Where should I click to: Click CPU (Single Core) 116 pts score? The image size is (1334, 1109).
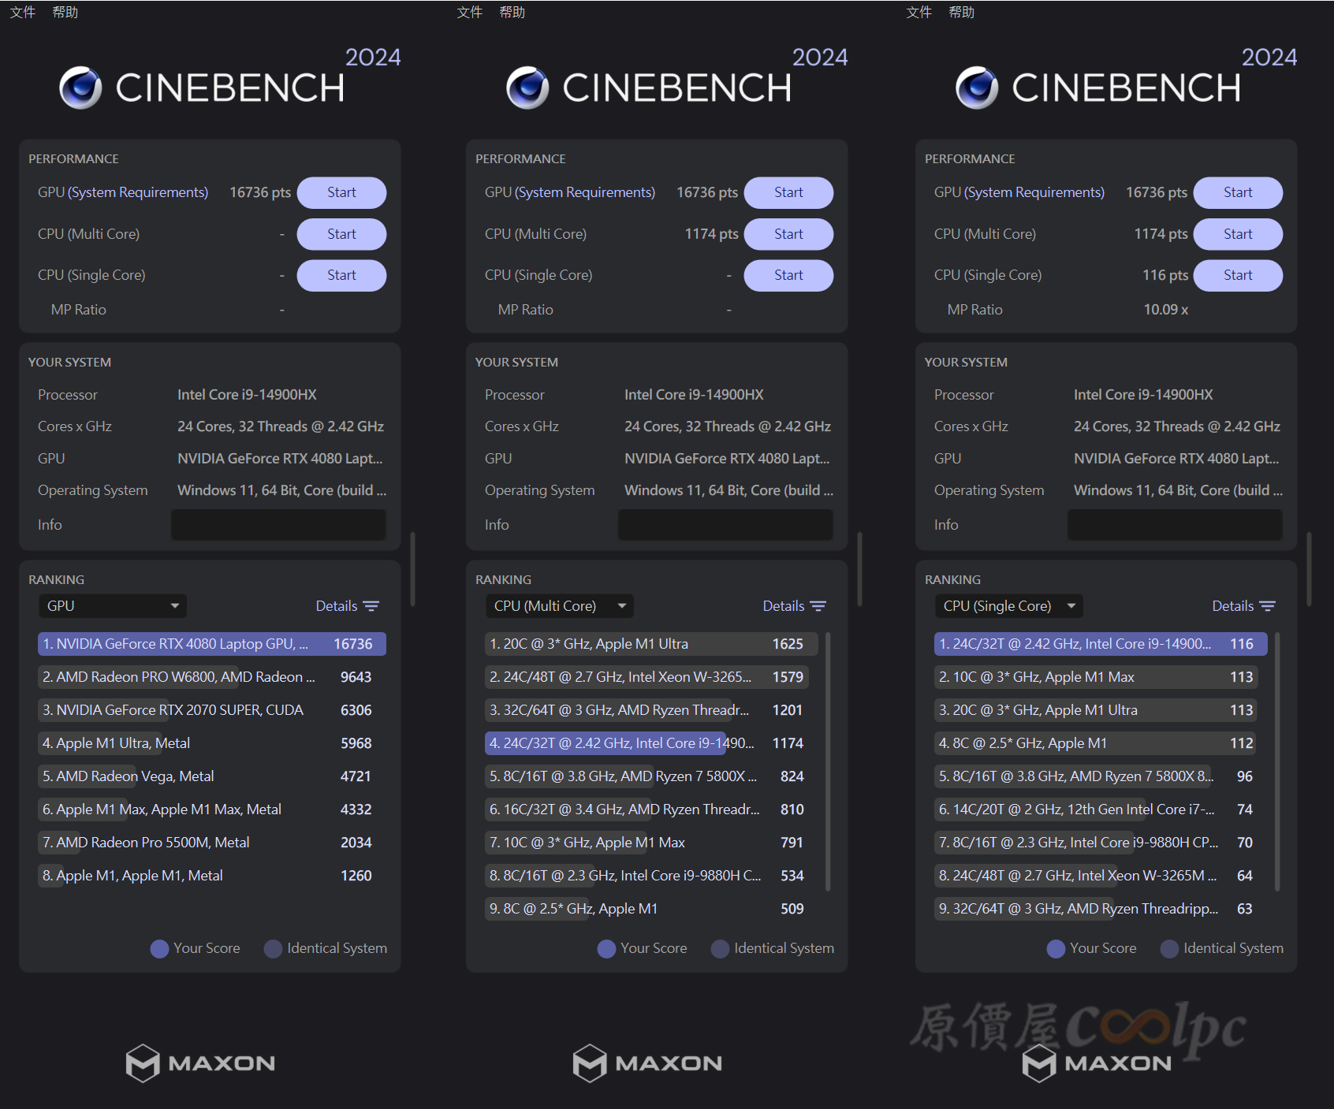(x=1165, y=275)
